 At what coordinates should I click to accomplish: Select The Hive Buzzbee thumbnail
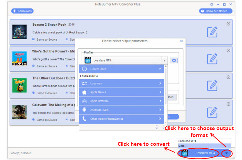(x=19, y=85)
